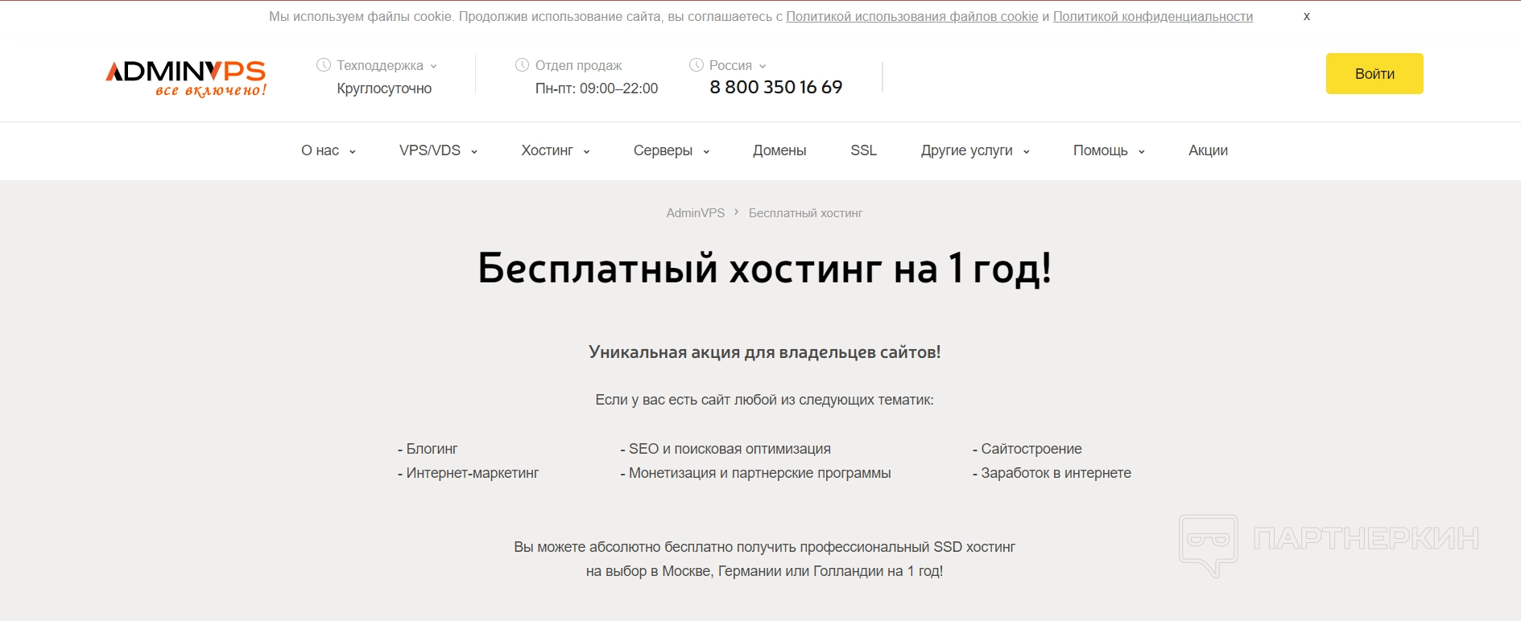Dismiss the cookie notice with the x
1521x621 pixels.
pos(1306,16)
